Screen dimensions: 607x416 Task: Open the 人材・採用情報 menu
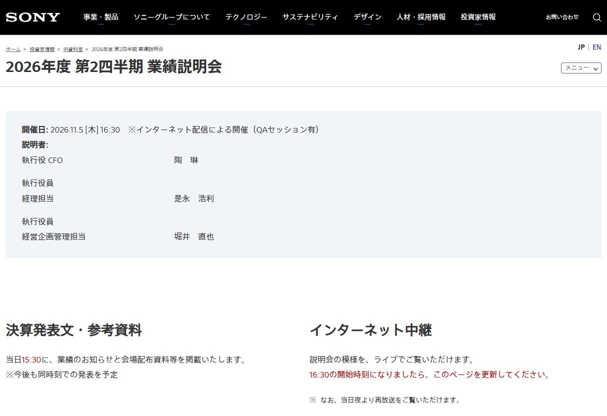coord(421,17)
